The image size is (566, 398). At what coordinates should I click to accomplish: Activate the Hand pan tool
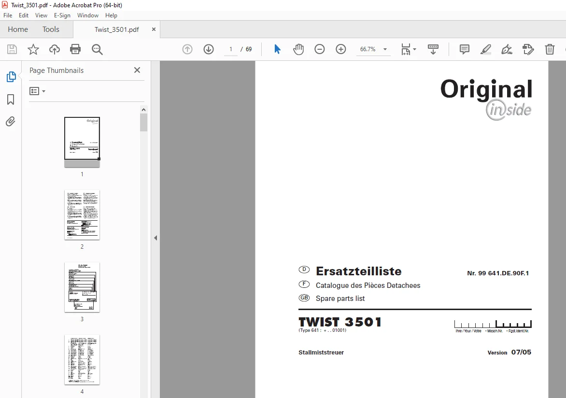298,49
